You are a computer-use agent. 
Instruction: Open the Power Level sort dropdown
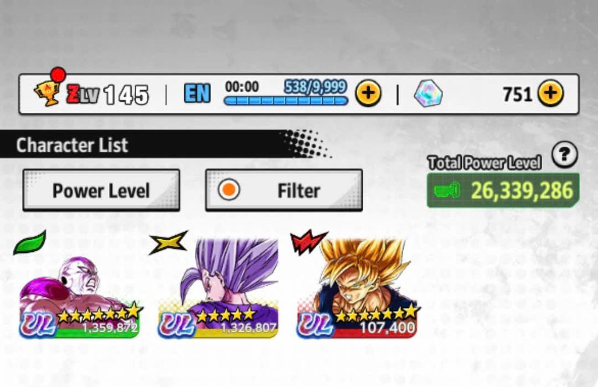[x=101, y=190]
